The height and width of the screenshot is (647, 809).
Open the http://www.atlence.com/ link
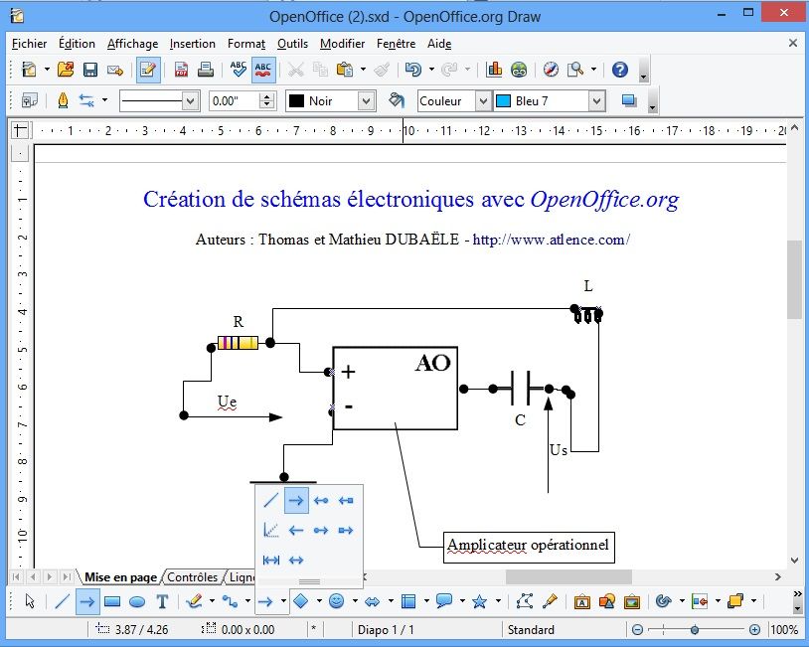552,240
